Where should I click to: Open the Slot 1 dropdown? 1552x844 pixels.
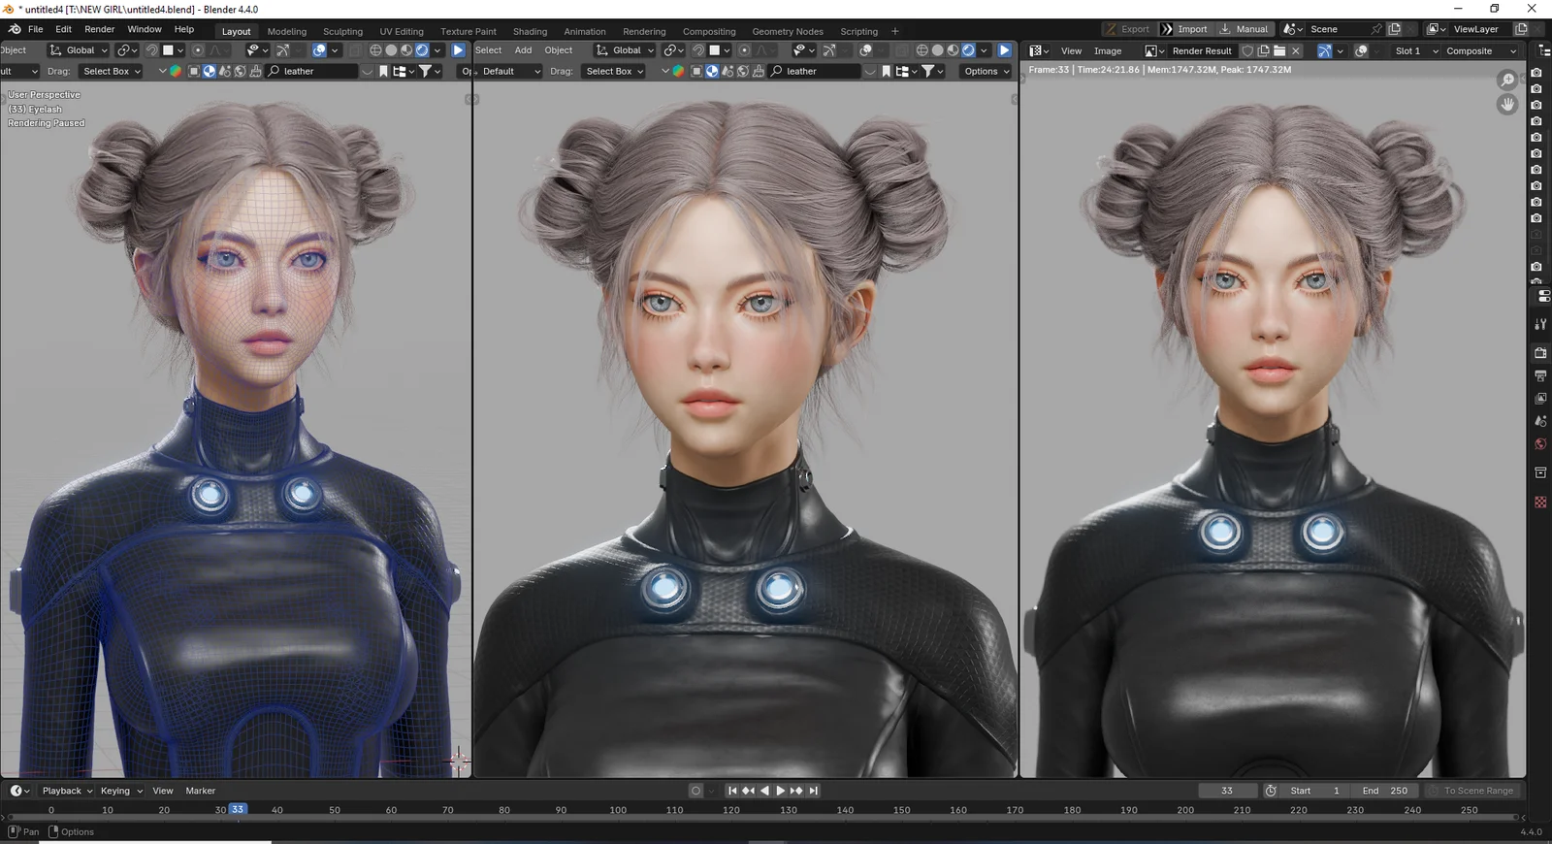click(x=1416, y=50)
